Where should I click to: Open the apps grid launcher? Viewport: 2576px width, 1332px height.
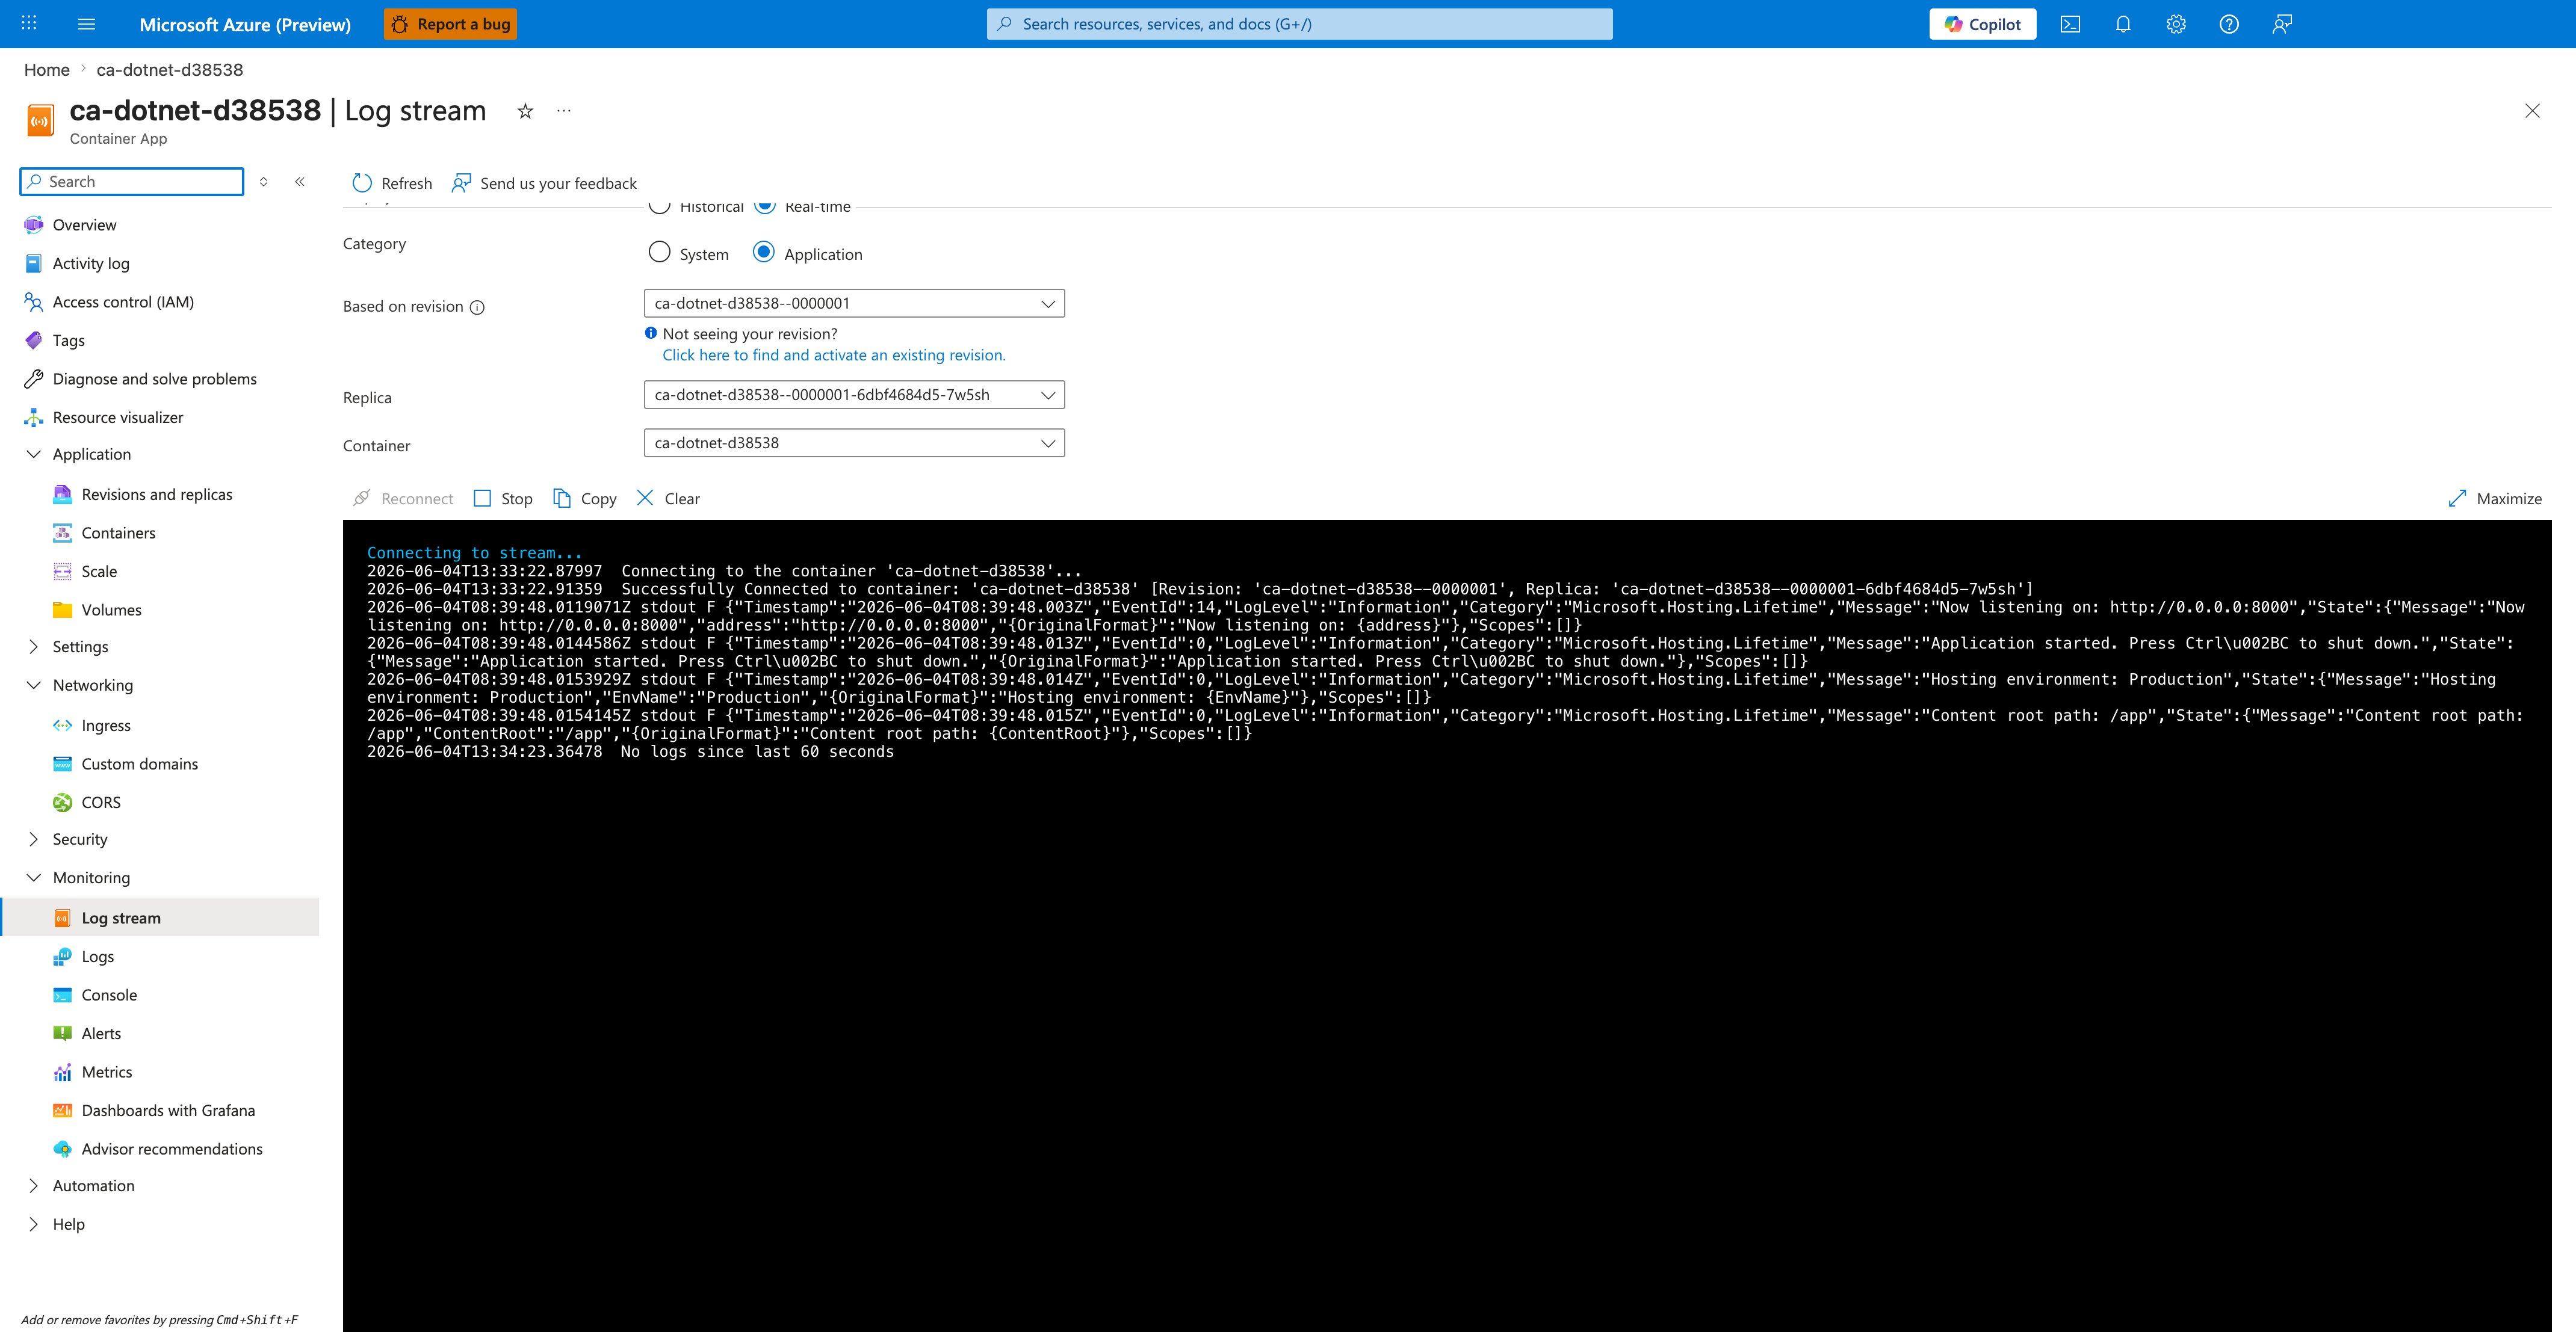coord(29,23)
